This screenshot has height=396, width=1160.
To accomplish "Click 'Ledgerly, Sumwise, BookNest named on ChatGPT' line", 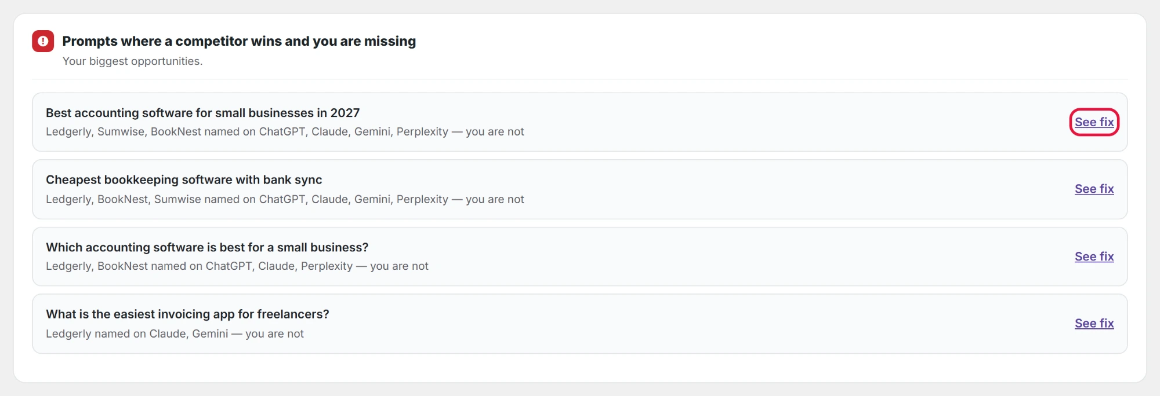I will click(285, 132).
